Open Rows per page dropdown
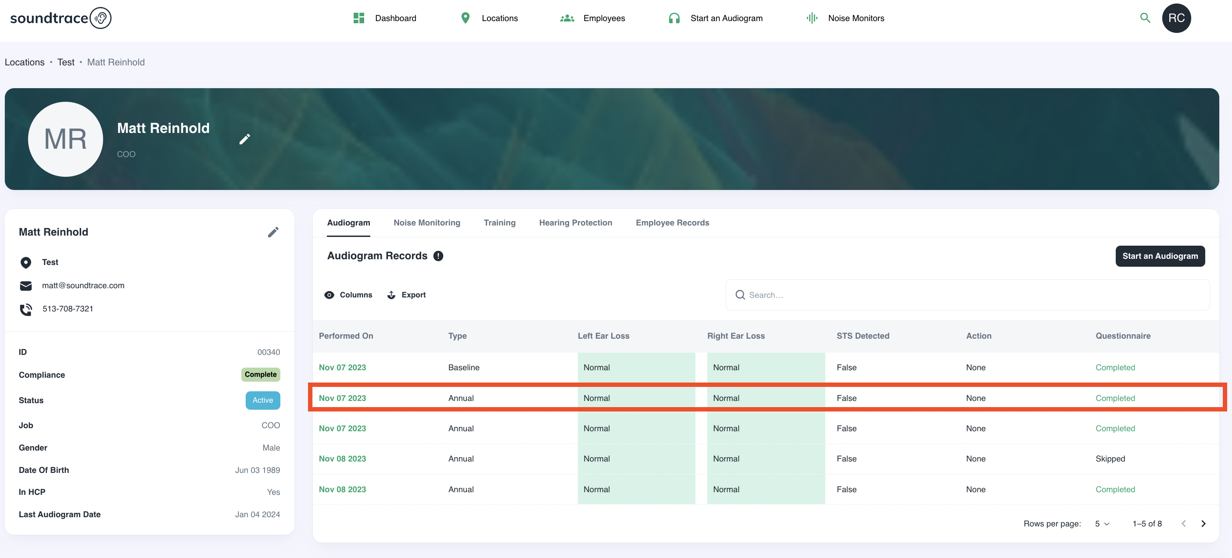 click(1102, 524)
